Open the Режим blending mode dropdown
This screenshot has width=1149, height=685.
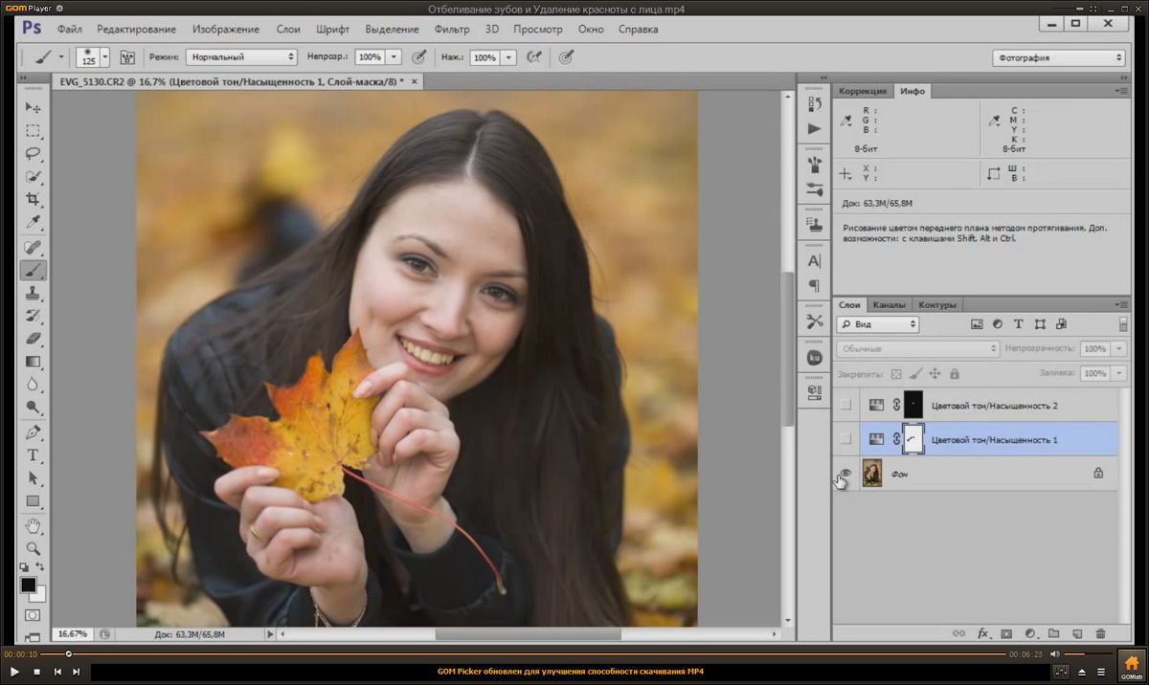tap(241, 57)
